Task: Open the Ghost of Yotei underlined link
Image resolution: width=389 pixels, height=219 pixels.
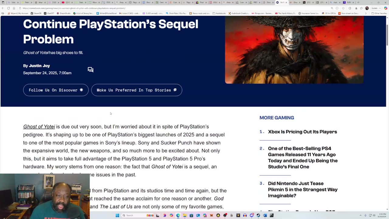Action: [39, 127]
